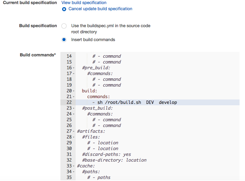
Task: Open the View build specification link
Action: pyautogui.click(x=83, y=3)
